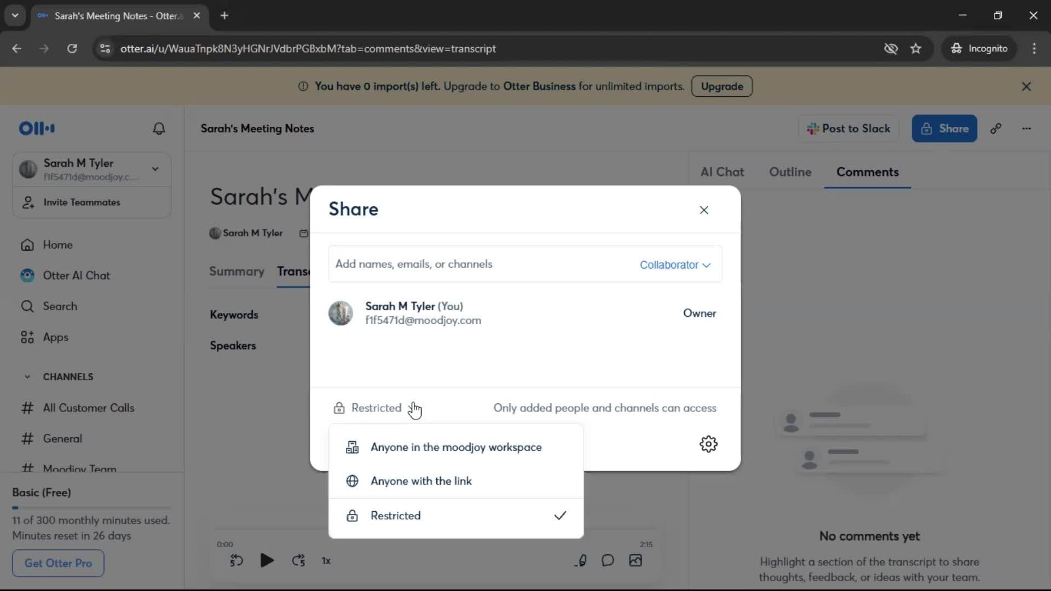
Task: Click the Upgrade button in banner
Action: click(x=721, y=86)
